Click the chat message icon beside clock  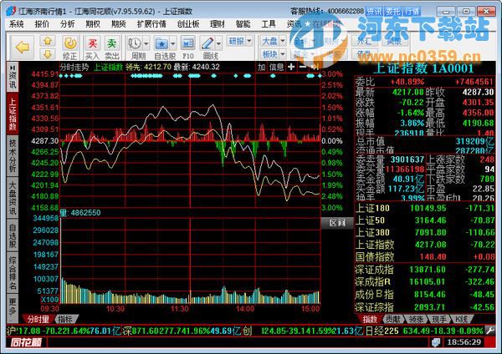point(436,342)
